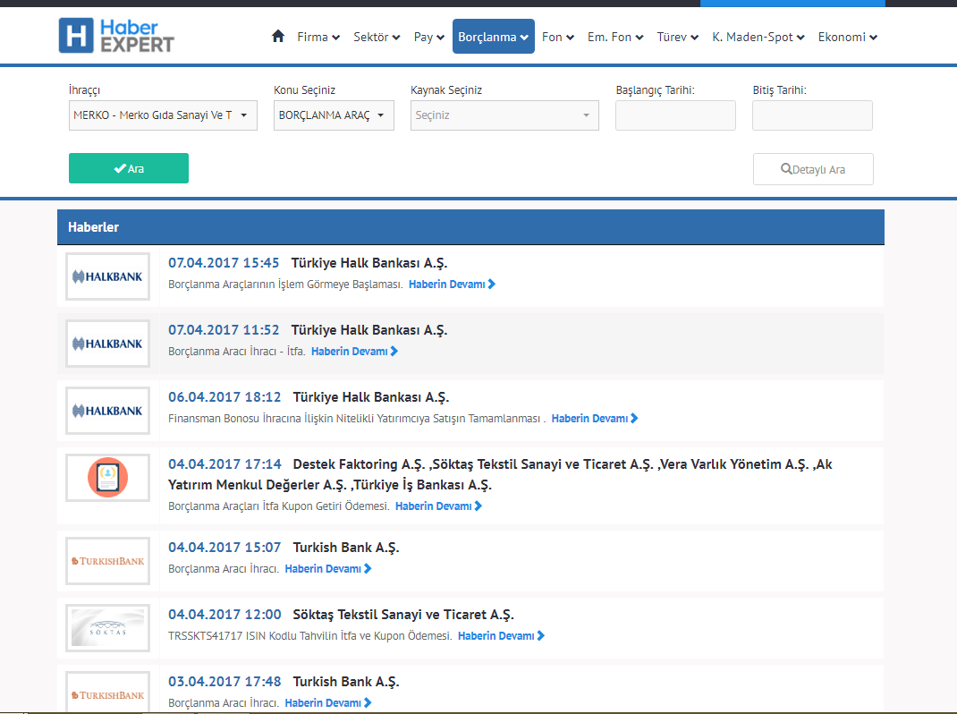Open the Söktaş logo thumbnail
The width and height of the screenshot is (957, 714).
108,628
